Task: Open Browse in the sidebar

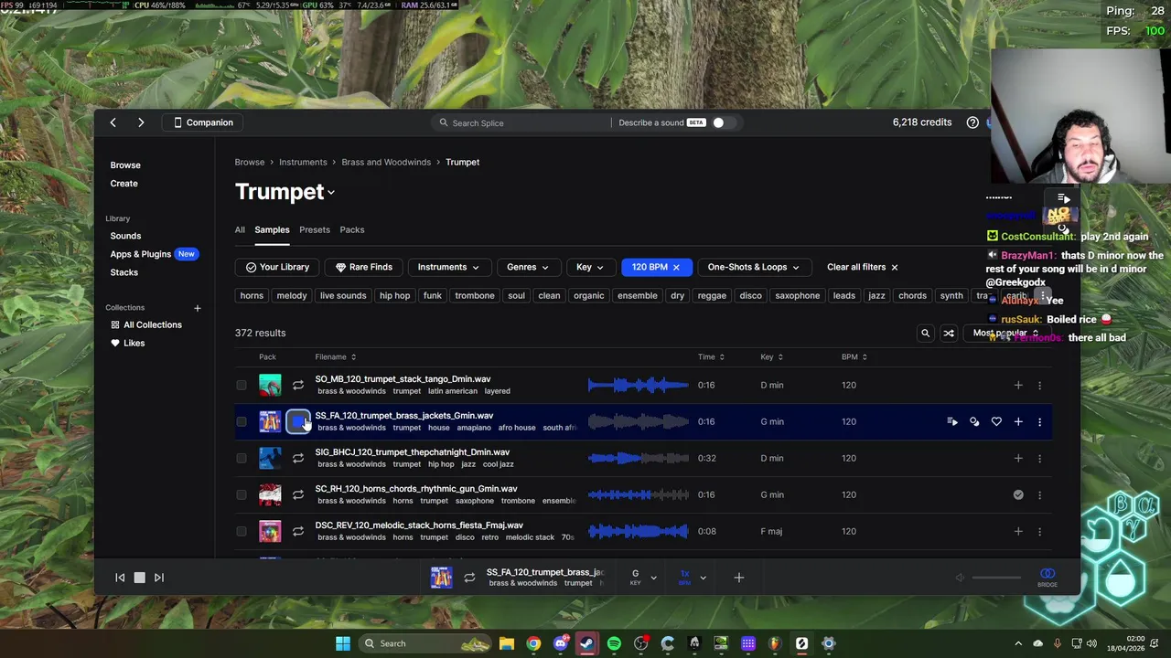Action: [x=125, y=165]
